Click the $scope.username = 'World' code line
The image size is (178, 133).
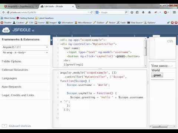pos(88,85)
